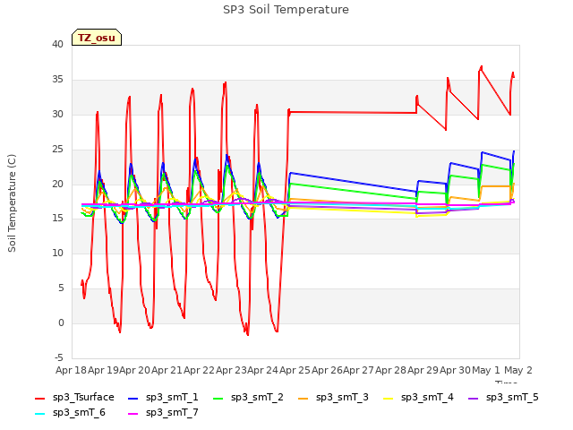This screenshot has height=430, width=573.
Task: Toggle sp3_smT_4 legend entry
Action: (x=418, y=397)
